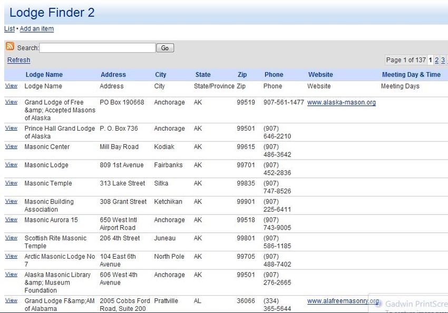This screenshot has height=313, width=448.
Task: Select '206 4th Street' address cell
Action: 120,238
